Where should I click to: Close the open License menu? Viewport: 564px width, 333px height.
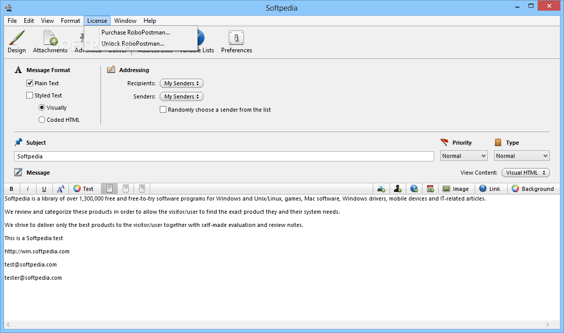(x=97, y=20)
